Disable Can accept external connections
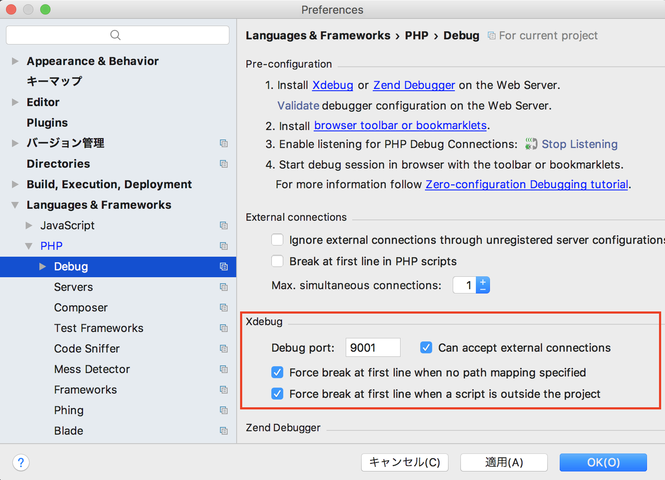 click(426, 347)
